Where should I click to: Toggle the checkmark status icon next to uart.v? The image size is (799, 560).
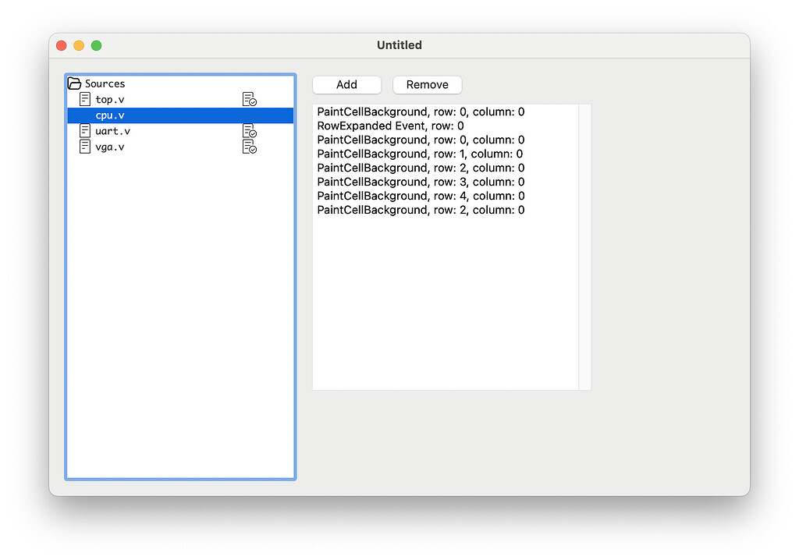point(249,130)
